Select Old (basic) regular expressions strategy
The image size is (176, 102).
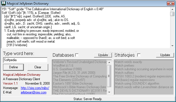[x=144, y=80]
